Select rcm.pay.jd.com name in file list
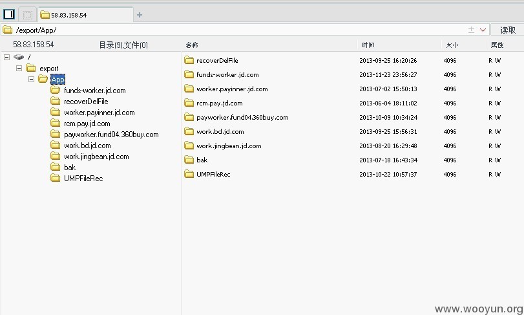524x315 pixels. [x=220, y=103]
